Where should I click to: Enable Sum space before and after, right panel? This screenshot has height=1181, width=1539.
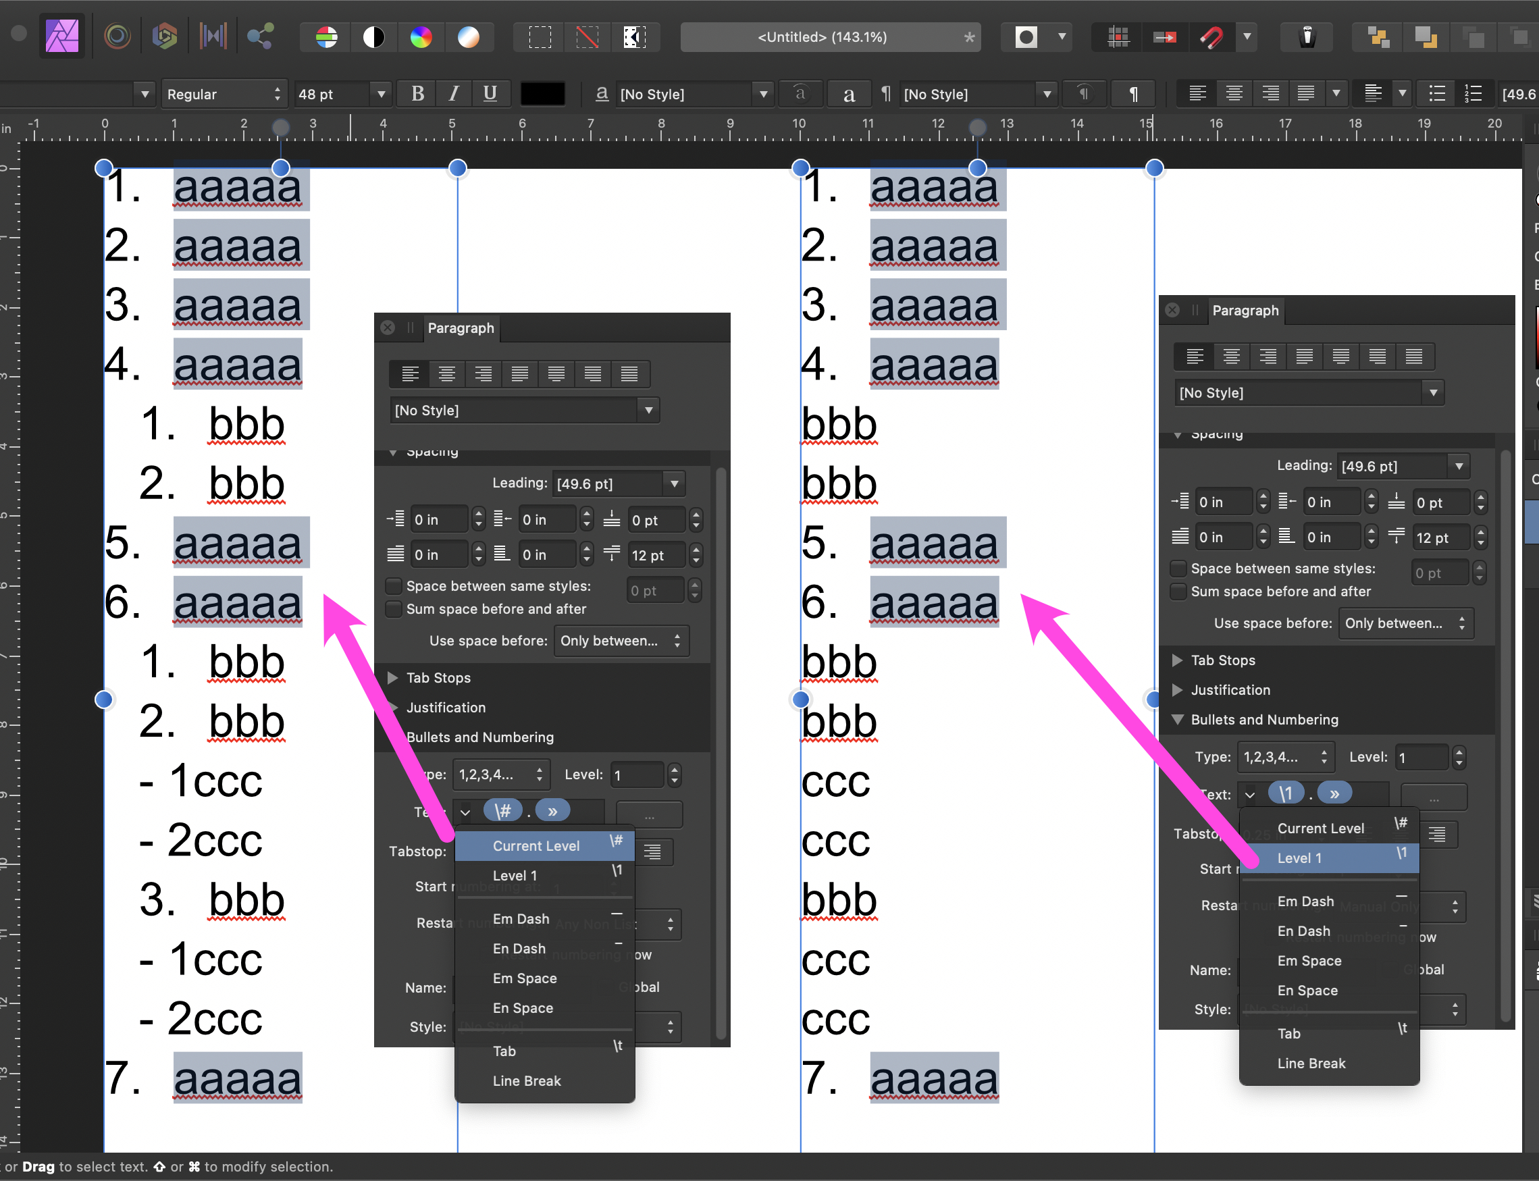[x=1179, y=592]
